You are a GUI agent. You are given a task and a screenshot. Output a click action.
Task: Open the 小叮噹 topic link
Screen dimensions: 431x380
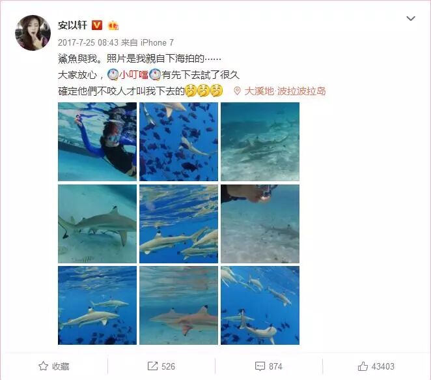click(x=134, y=74)
